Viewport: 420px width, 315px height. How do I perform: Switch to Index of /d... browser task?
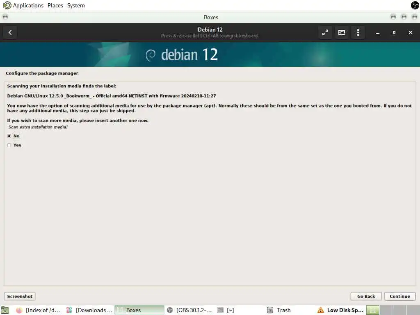(38, 310)
